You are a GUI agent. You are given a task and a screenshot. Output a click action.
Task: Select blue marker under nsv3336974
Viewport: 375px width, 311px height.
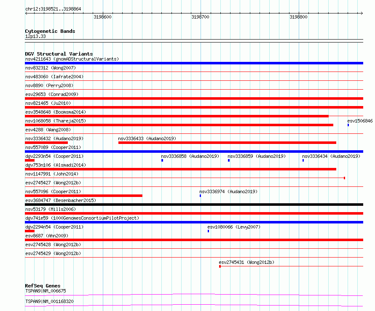200,196
